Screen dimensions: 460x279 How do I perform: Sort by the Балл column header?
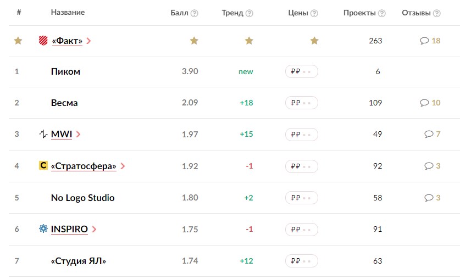(x=179, y=13)
